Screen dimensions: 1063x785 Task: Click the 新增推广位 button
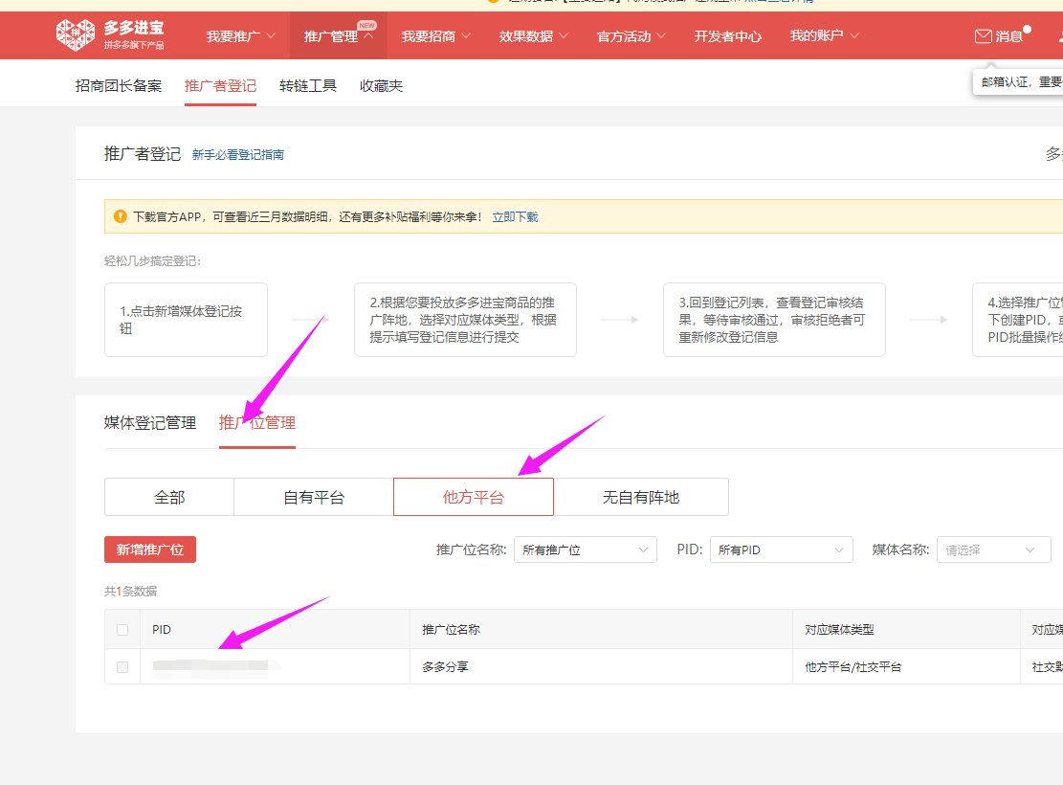[150, 549]
